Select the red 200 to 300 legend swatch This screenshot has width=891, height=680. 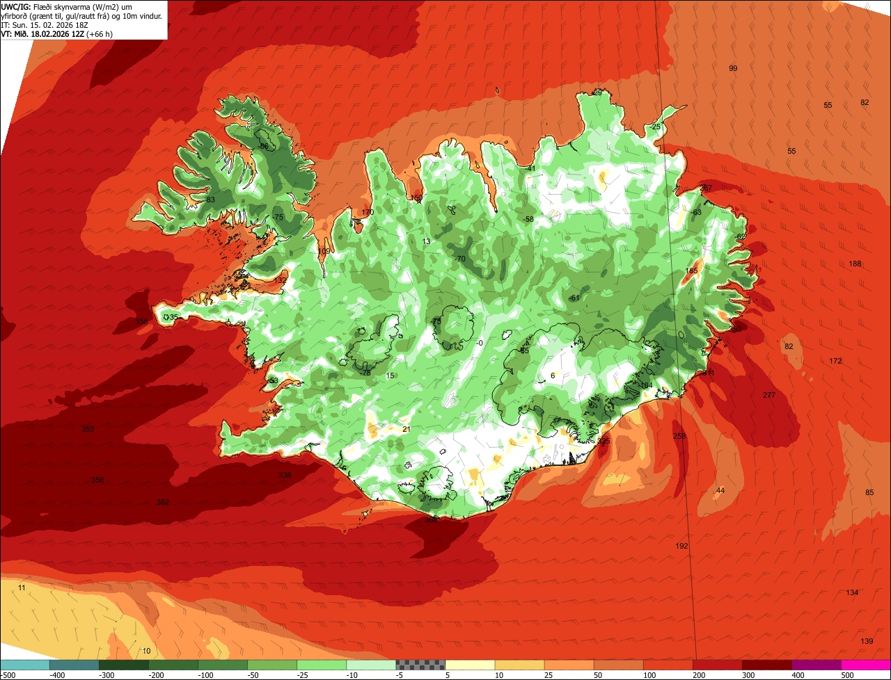(x=716, y=665)
